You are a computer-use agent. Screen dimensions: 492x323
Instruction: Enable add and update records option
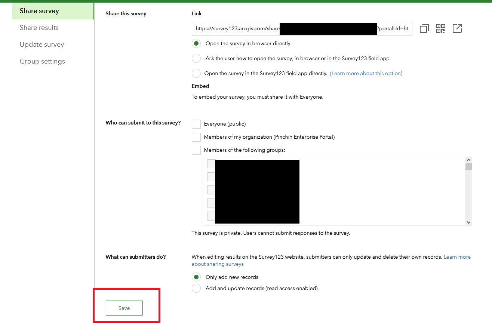coord(196,288)
